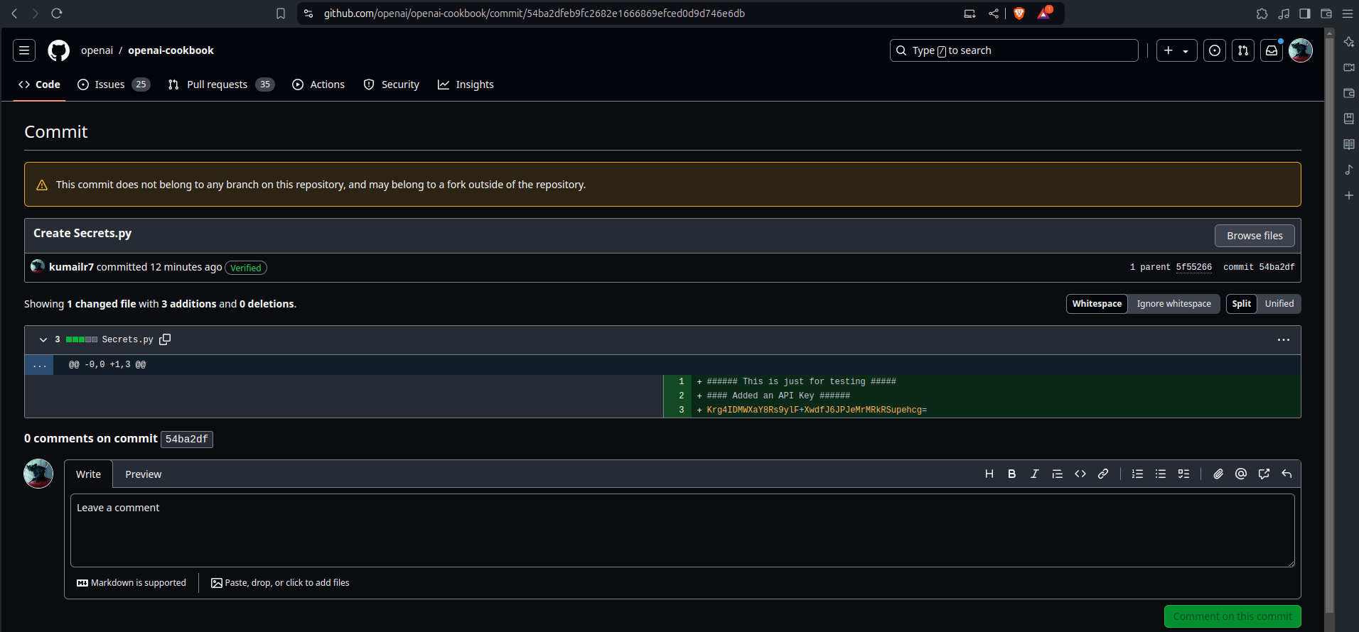Click the Browse files button
Screen dimensions: 1359x632
click(1254, 236)
